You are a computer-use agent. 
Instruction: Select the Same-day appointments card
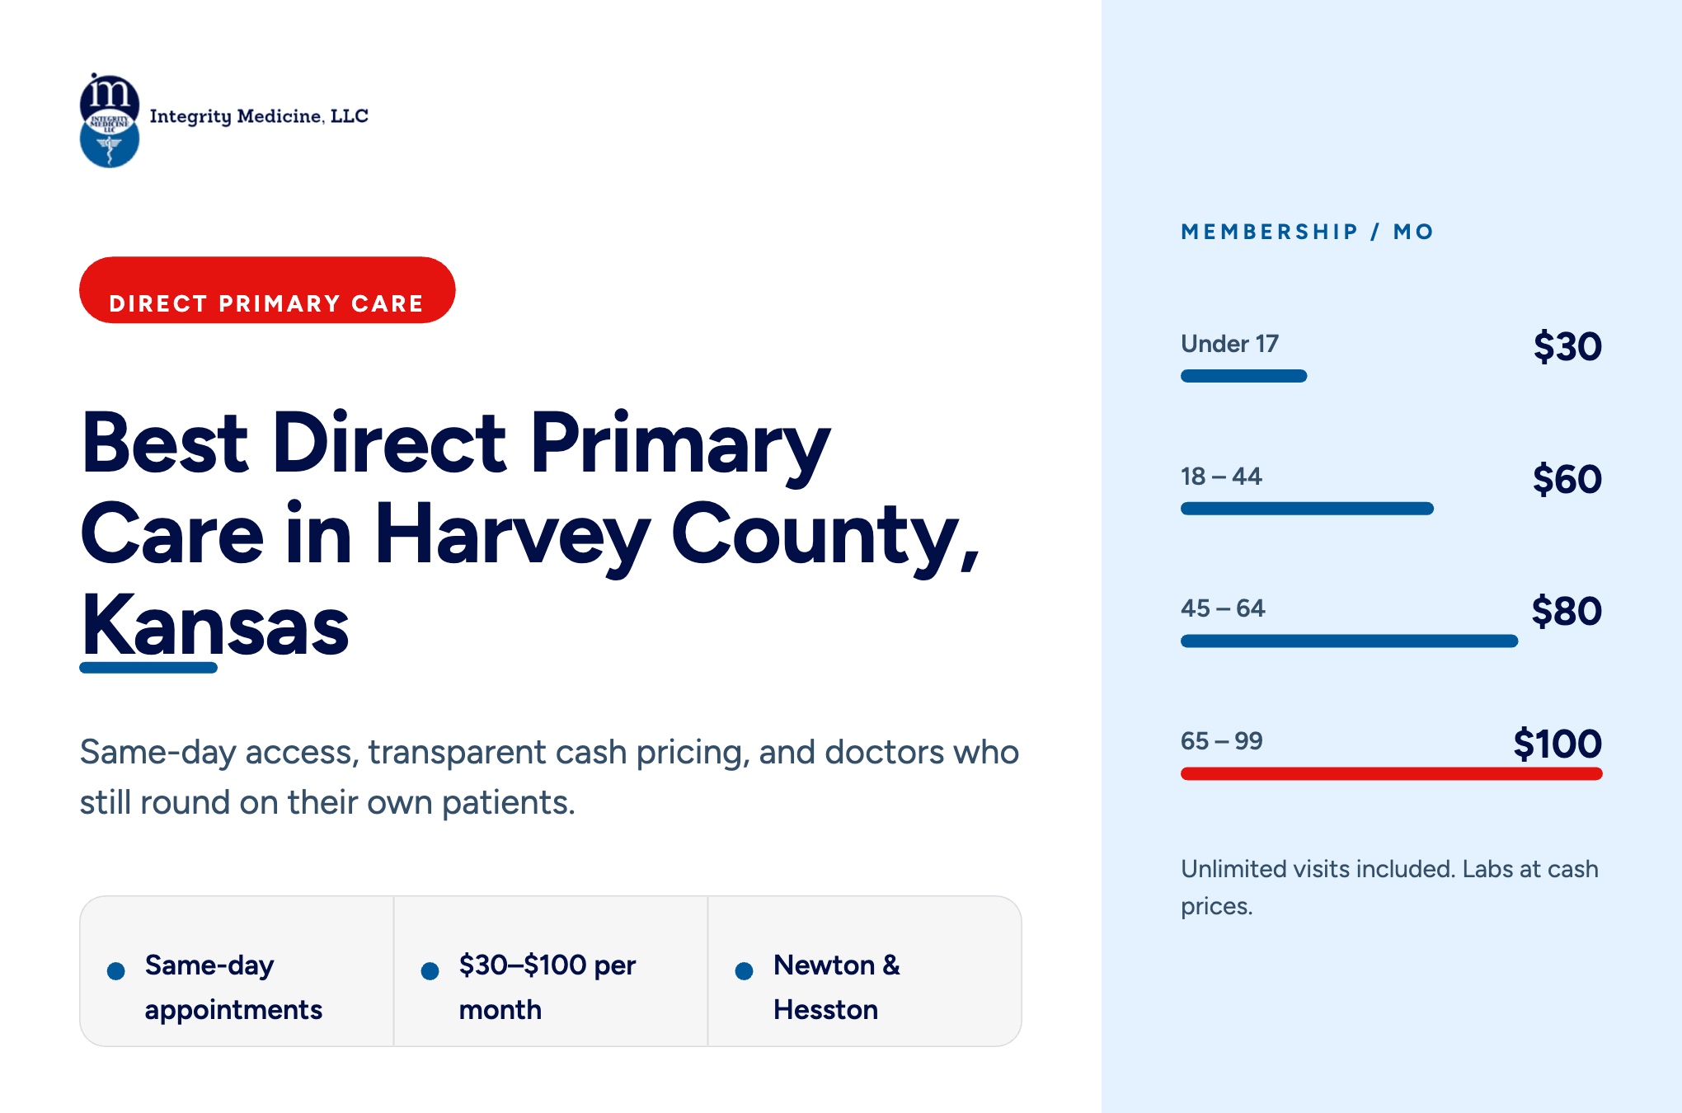click(x=237, y=971)
